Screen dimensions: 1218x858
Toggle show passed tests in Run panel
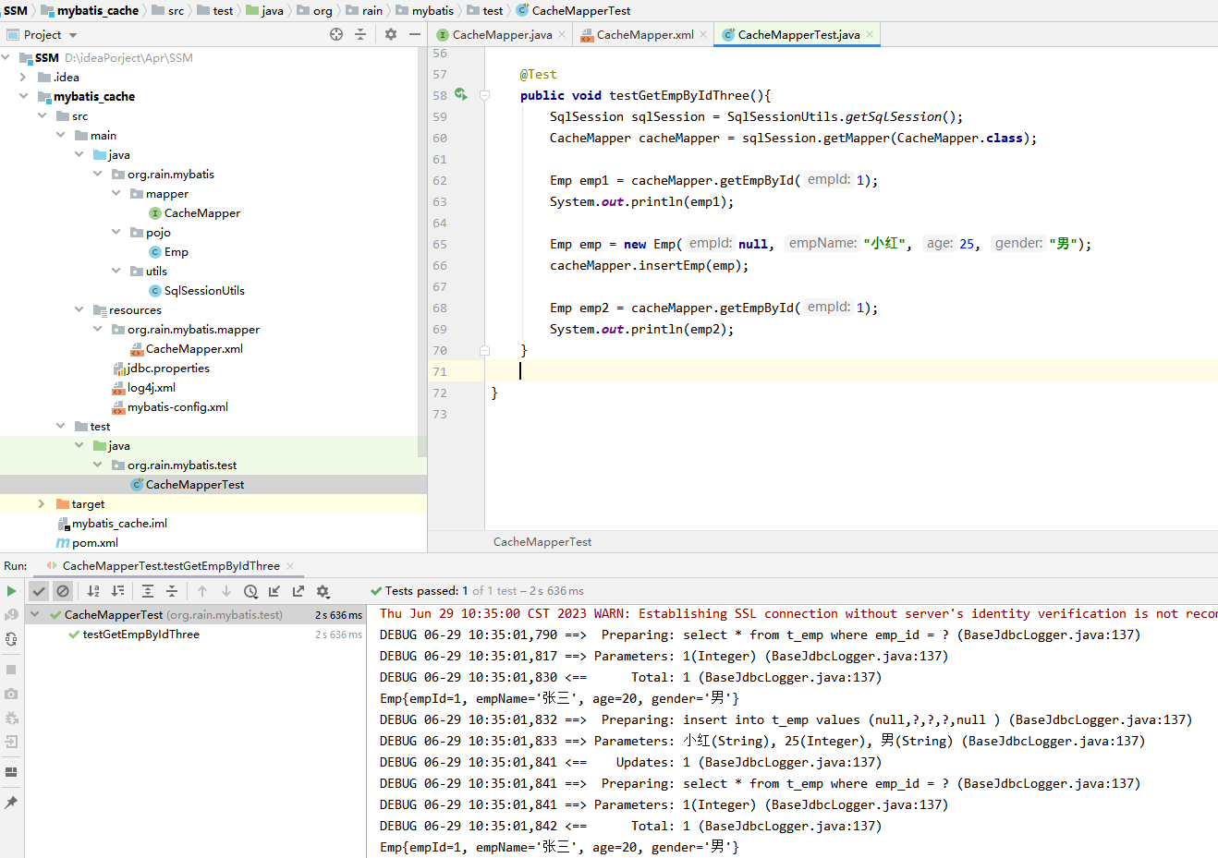click(39, 591)
